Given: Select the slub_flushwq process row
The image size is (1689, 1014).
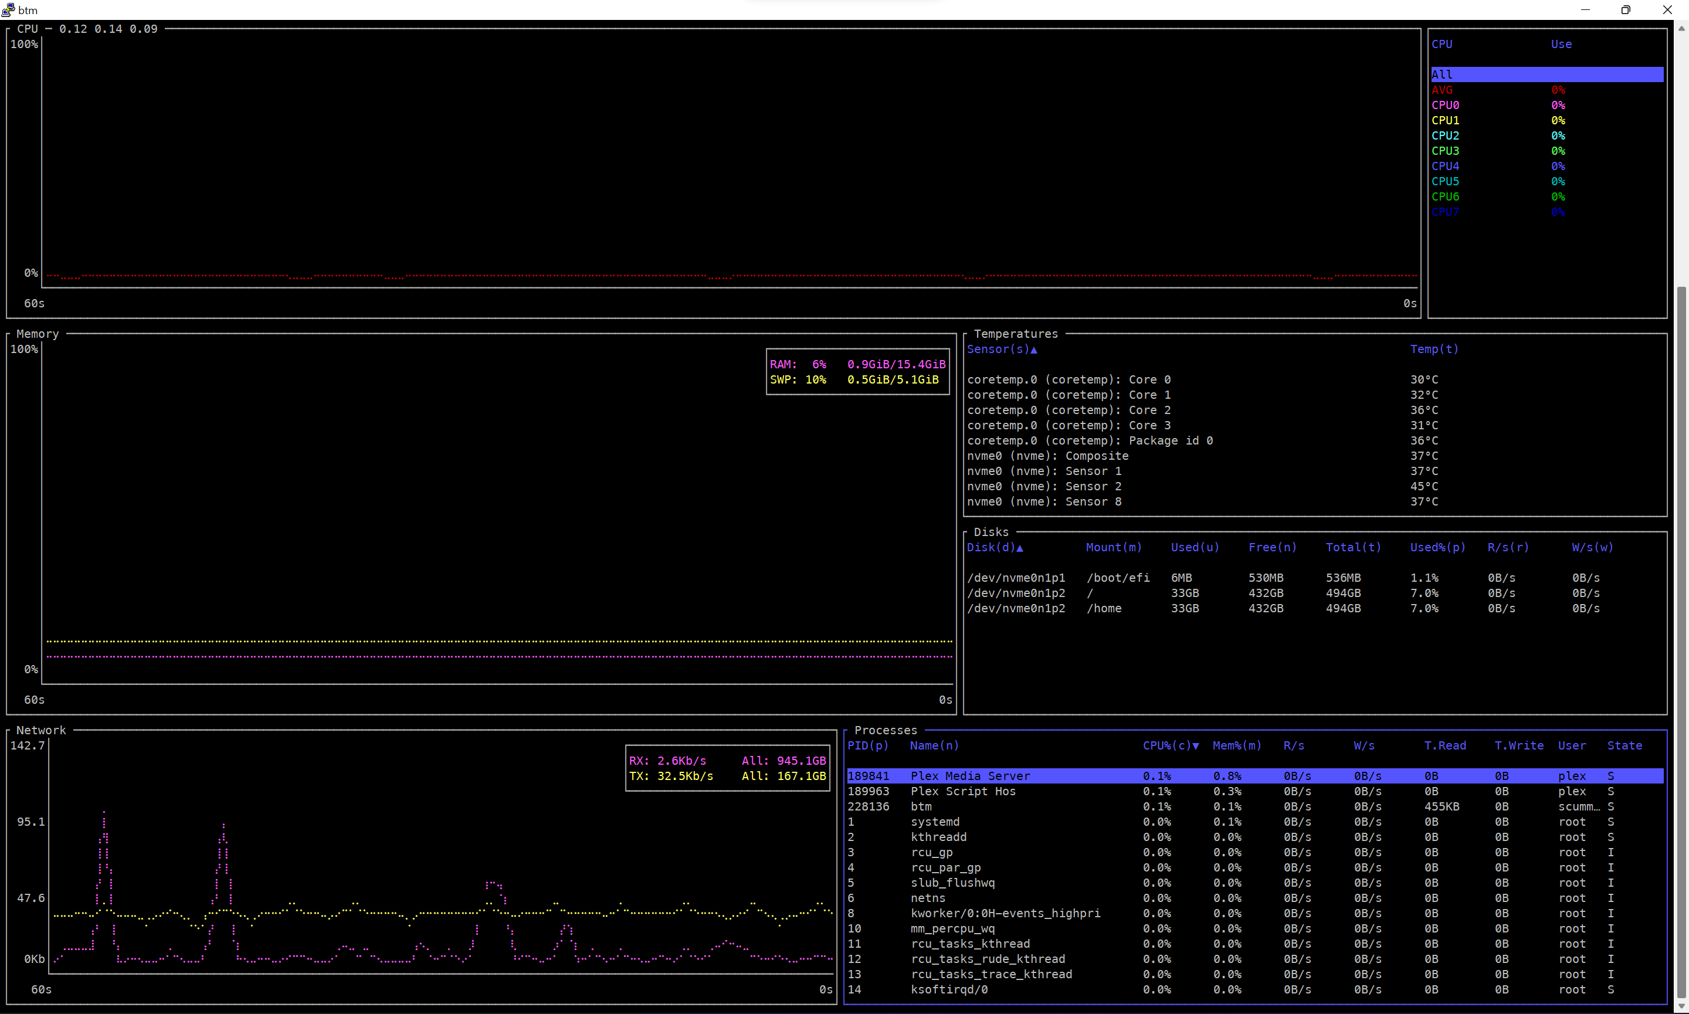Looking at the screenshot, I should (x=1255, y=883).
